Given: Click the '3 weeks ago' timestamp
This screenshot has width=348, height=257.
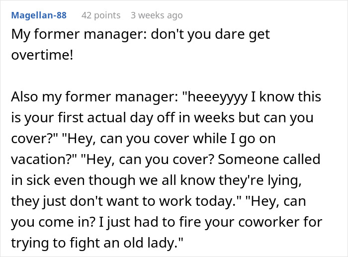Looking at the screenshot, I should (157, 15).
